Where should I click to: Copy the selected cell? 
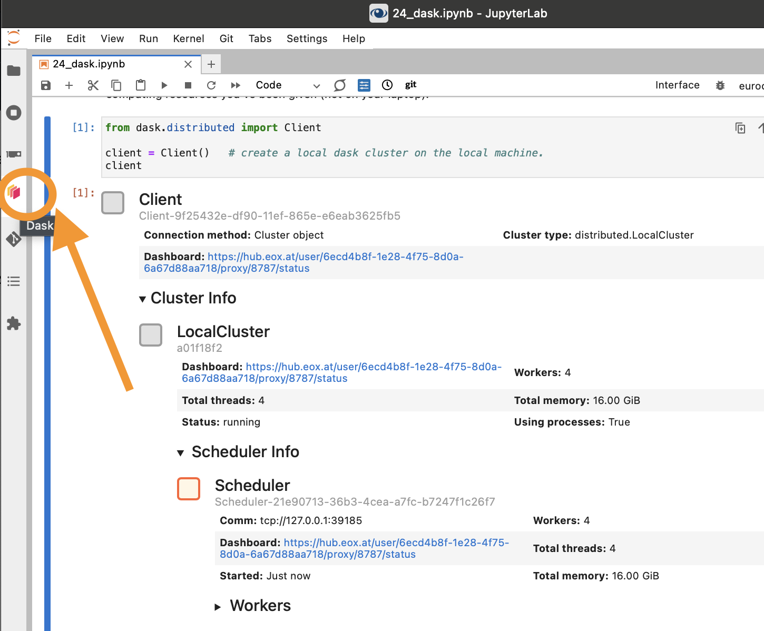pyautogui.click(x=116, y=85)
